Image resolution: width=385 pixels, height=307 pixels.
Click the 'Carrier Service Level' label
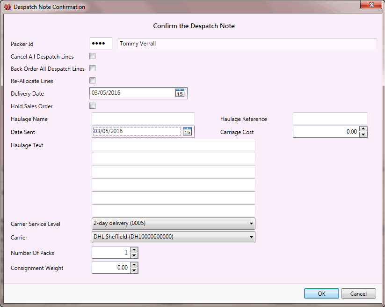click(36, 224)
